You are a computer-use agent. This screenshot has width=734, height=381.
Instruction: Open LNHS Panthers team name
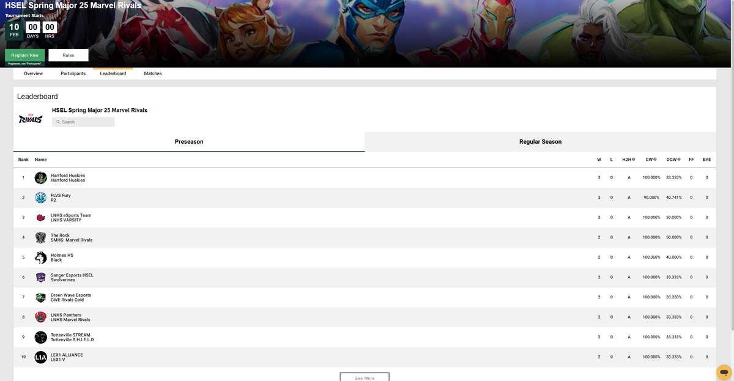point(66,315)
